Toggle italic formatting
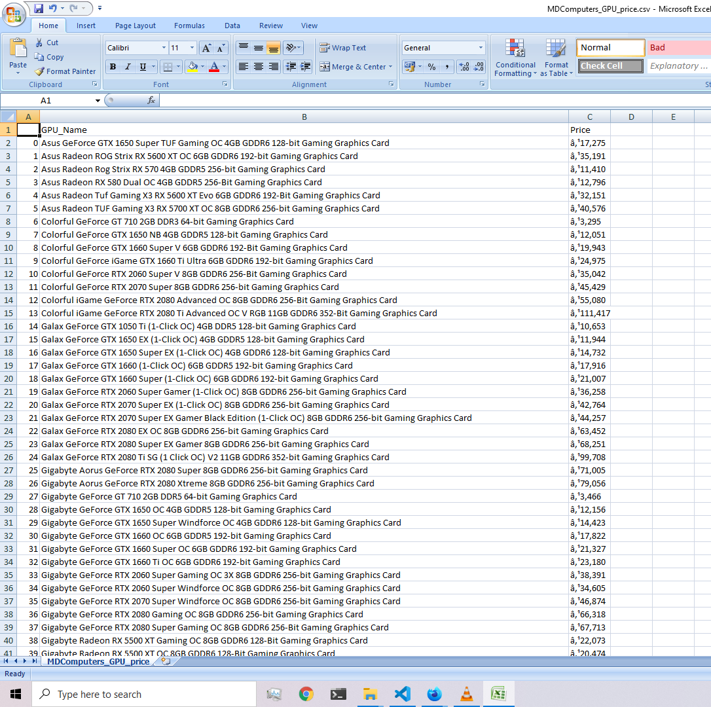 (128, 67)
